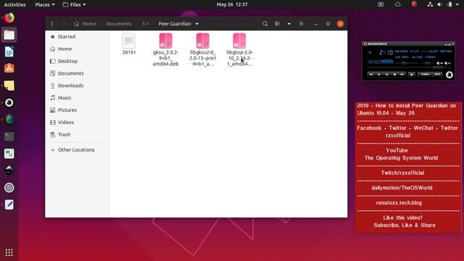Screen dimensions: 464x261
Task: Open the Files application menu
Action: point(74,4)
